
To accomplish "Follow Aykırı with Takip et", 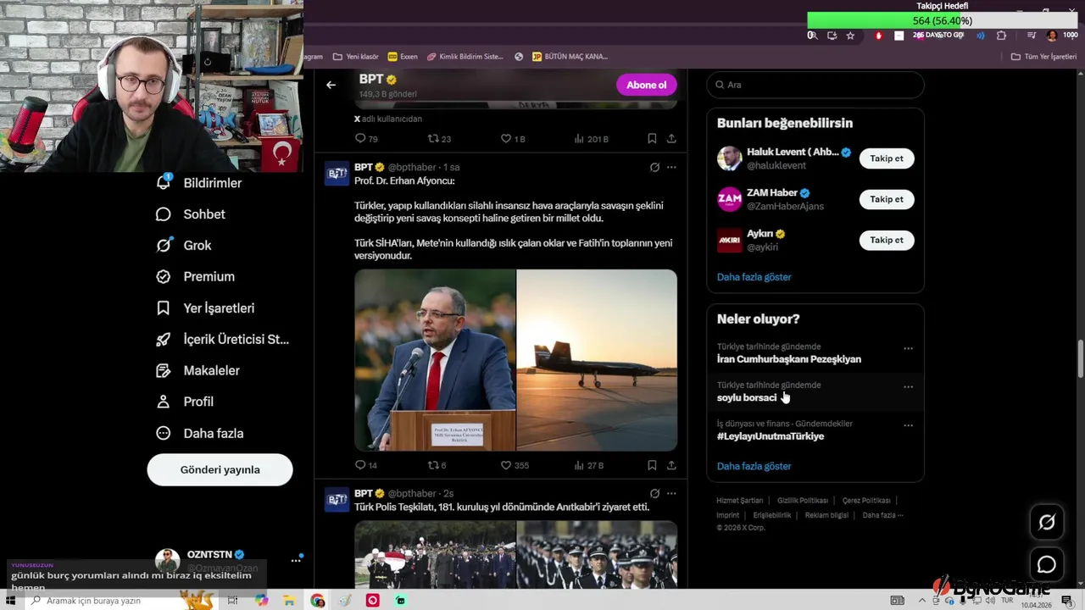I will (x=887, y=240).
